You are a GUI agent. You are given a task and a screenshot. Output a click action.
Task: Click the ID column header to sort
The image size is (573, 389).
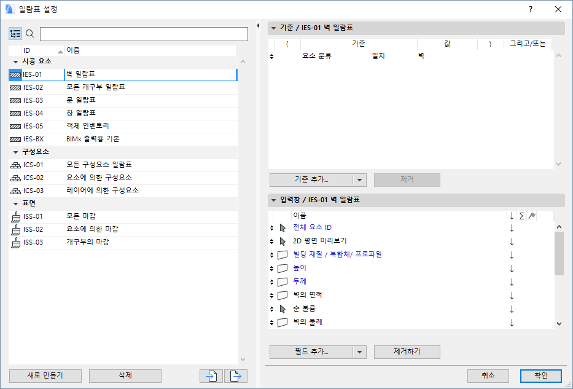[x=43, y=50]
